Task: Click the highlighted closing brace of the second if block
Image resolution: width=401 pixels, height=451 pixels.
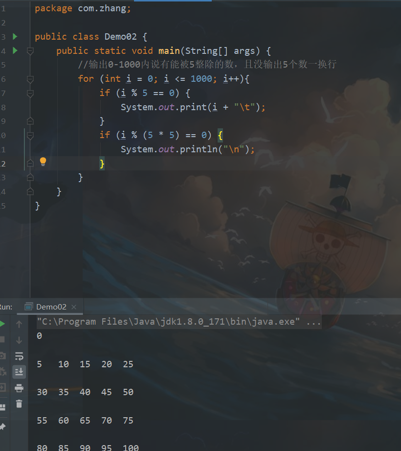Action: click(102, 164)
